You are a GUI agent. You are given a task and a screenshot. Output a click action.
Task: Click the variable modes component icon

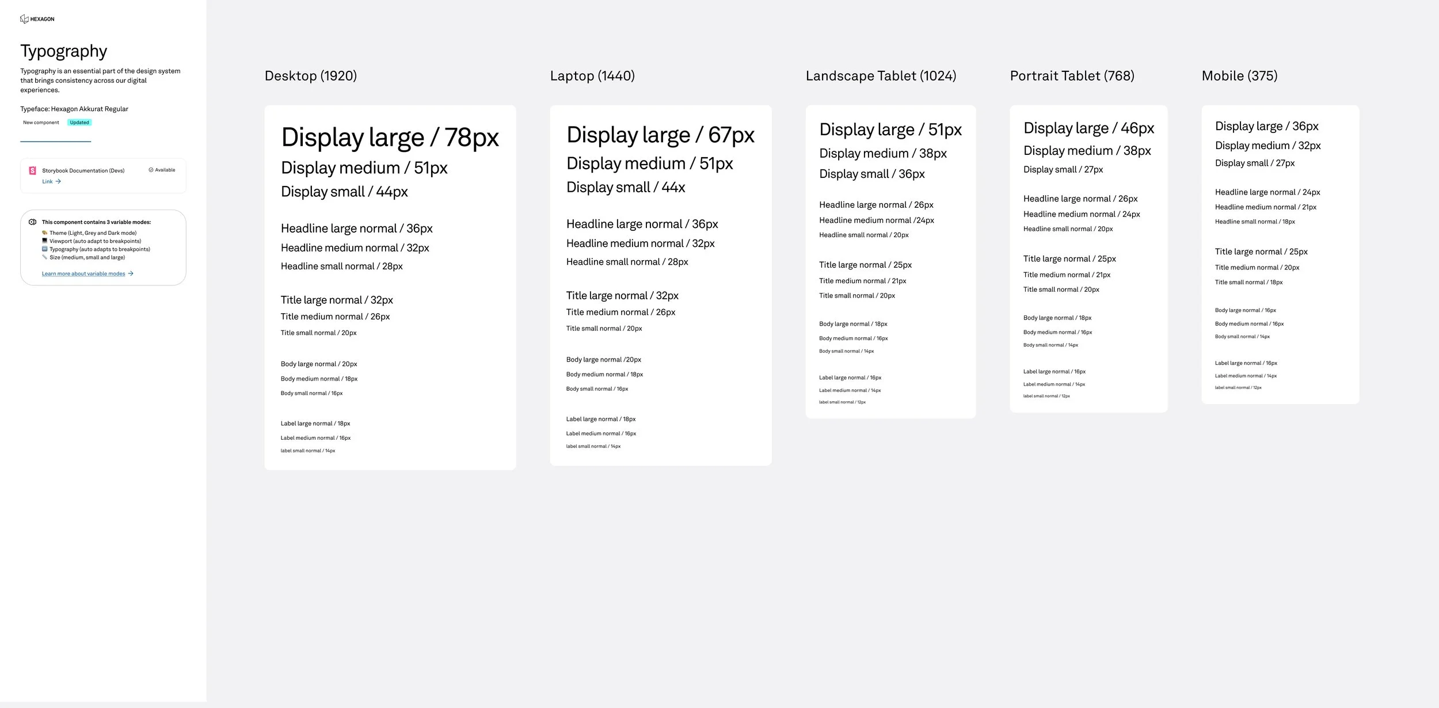pyautogui.click(x=32, y=222)
